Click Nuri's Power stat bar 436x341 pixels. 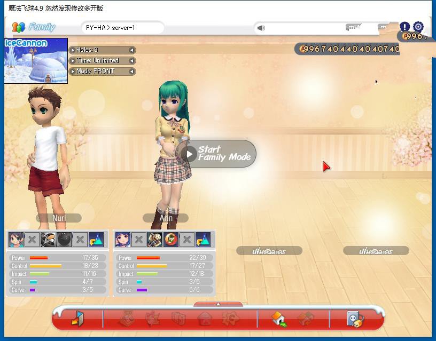coord(38,258)
